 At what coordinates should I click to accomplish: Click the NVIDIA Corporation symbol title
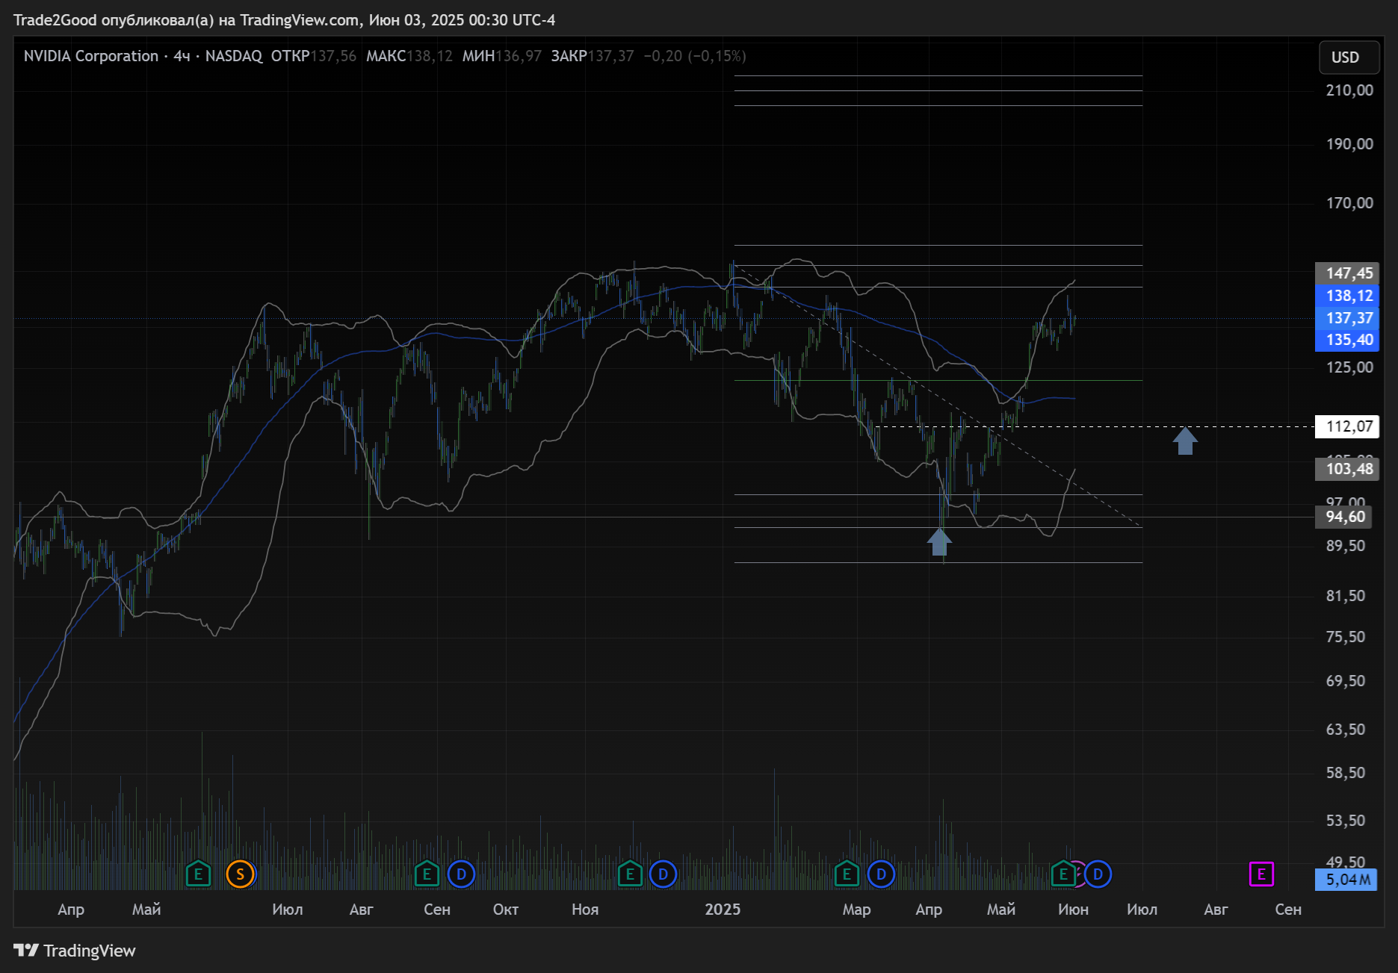(x=91, y=56)
